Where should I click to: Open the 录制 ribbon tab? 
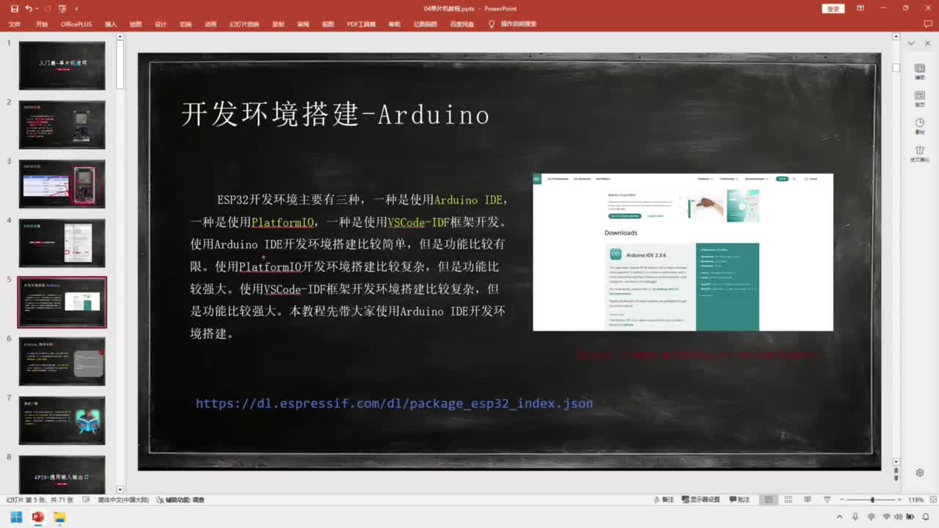[x=278, y=24]
